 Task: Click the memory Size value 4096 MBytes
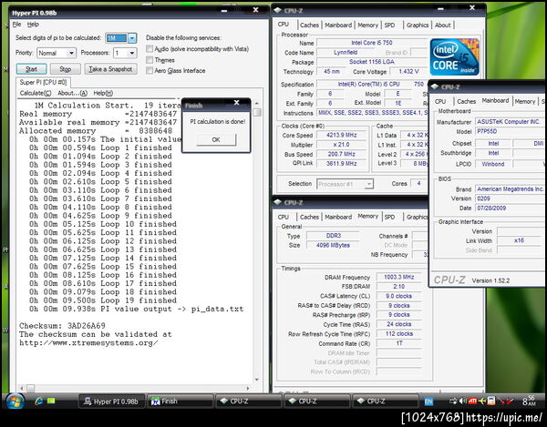click(x=333, y=245)
